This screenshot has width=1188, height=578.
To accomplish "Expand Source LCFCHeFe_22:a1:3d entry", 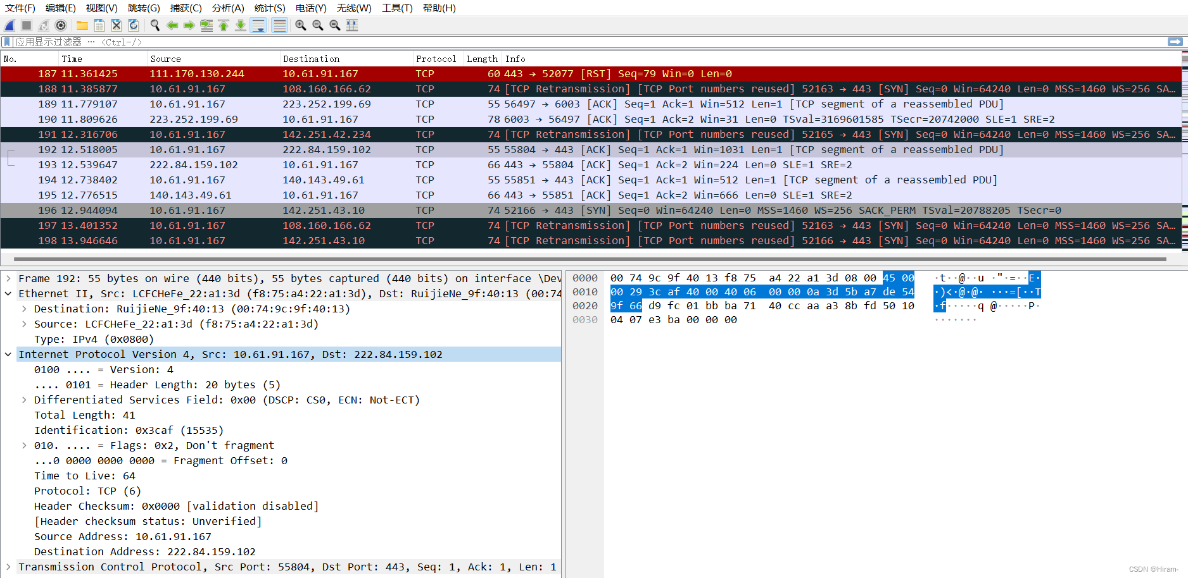I will (x=24, y=324).
